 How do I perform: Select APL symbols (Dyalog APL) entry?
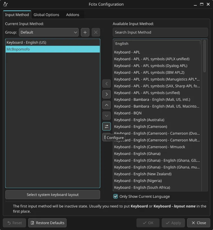[x=157, y=66]
